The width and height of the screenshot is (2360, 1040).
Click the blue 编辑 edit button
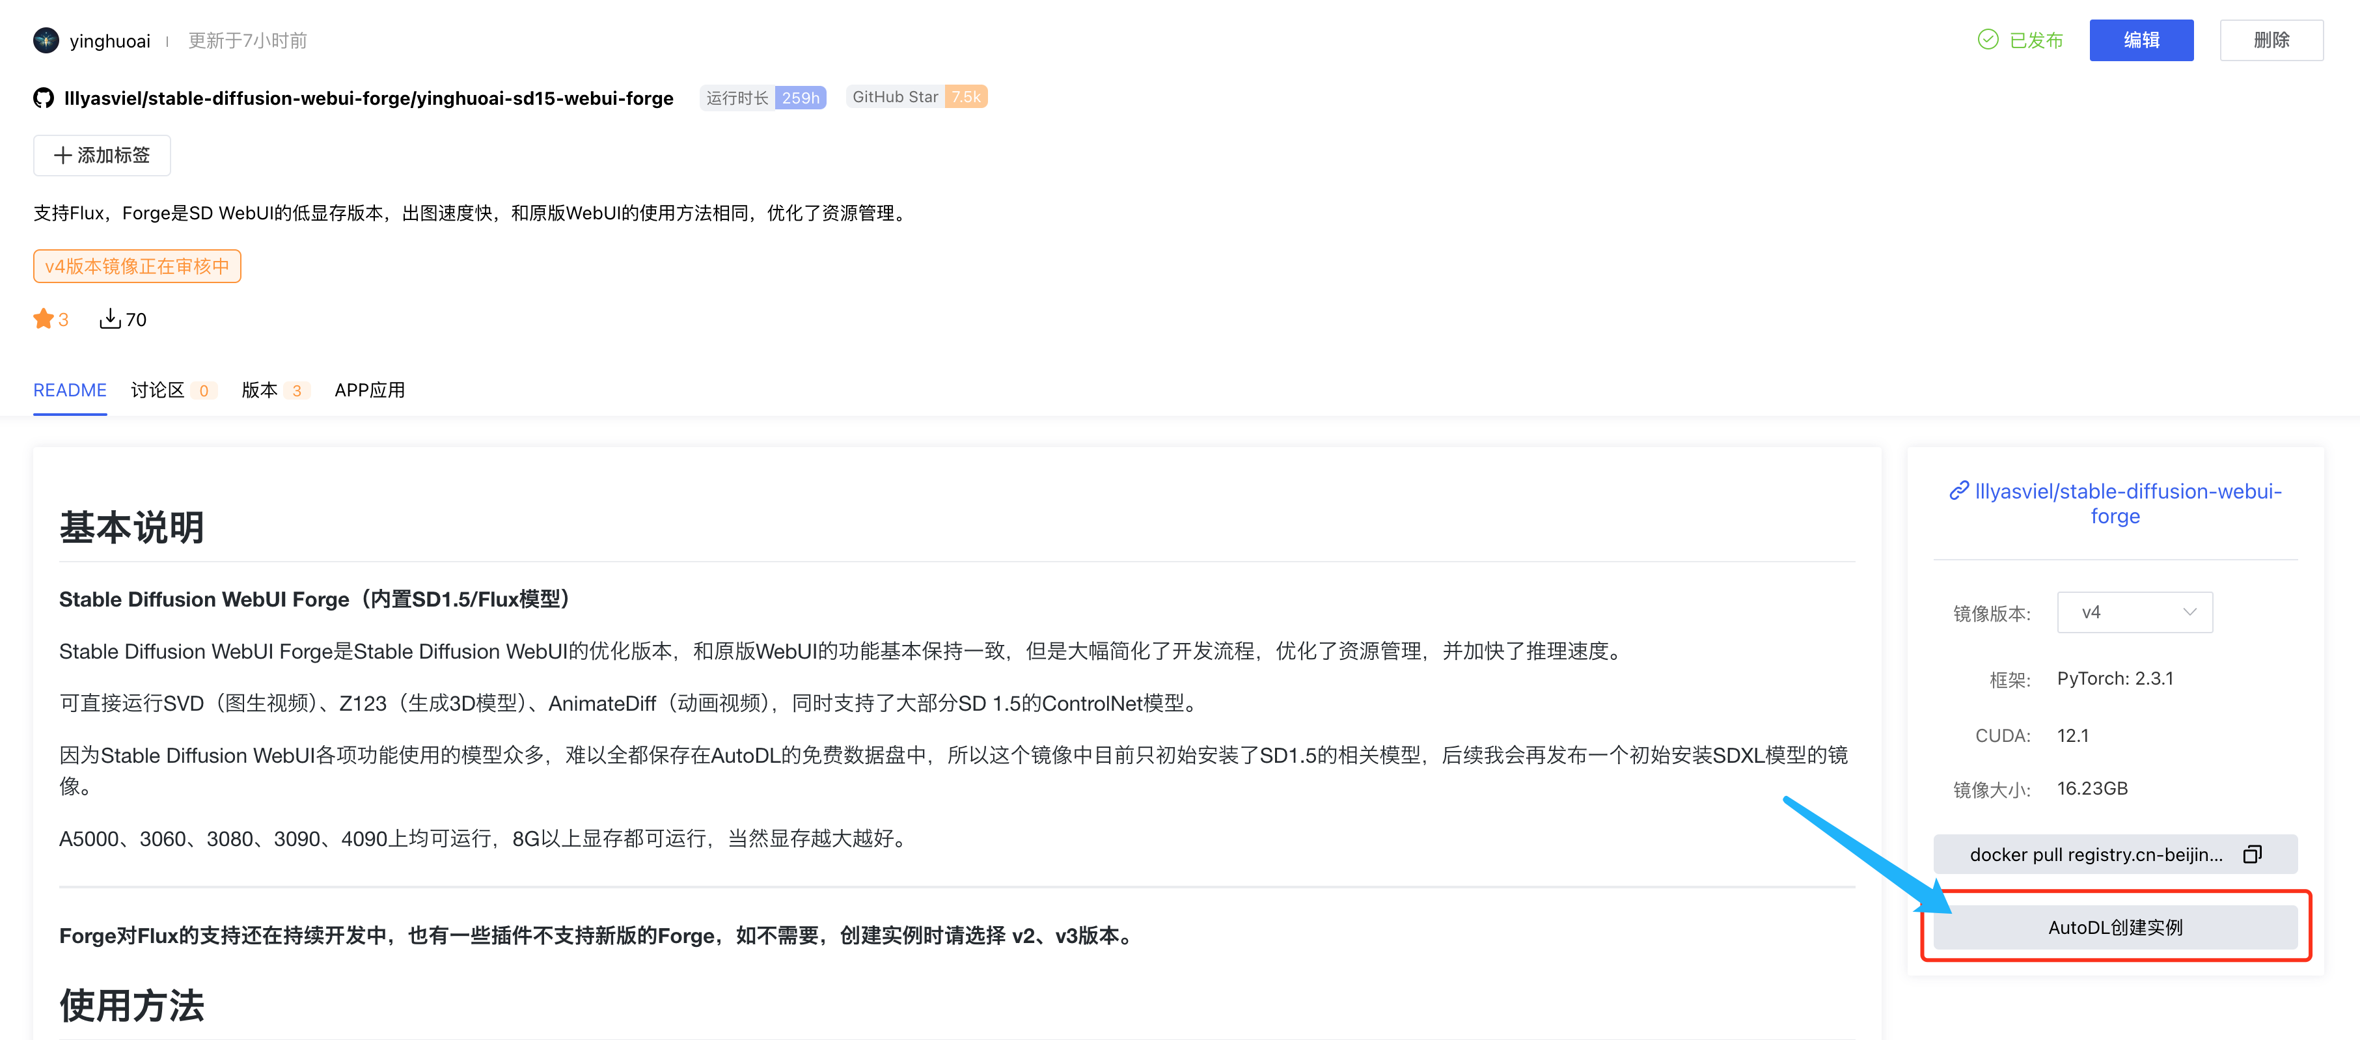tap(2140, 40)
